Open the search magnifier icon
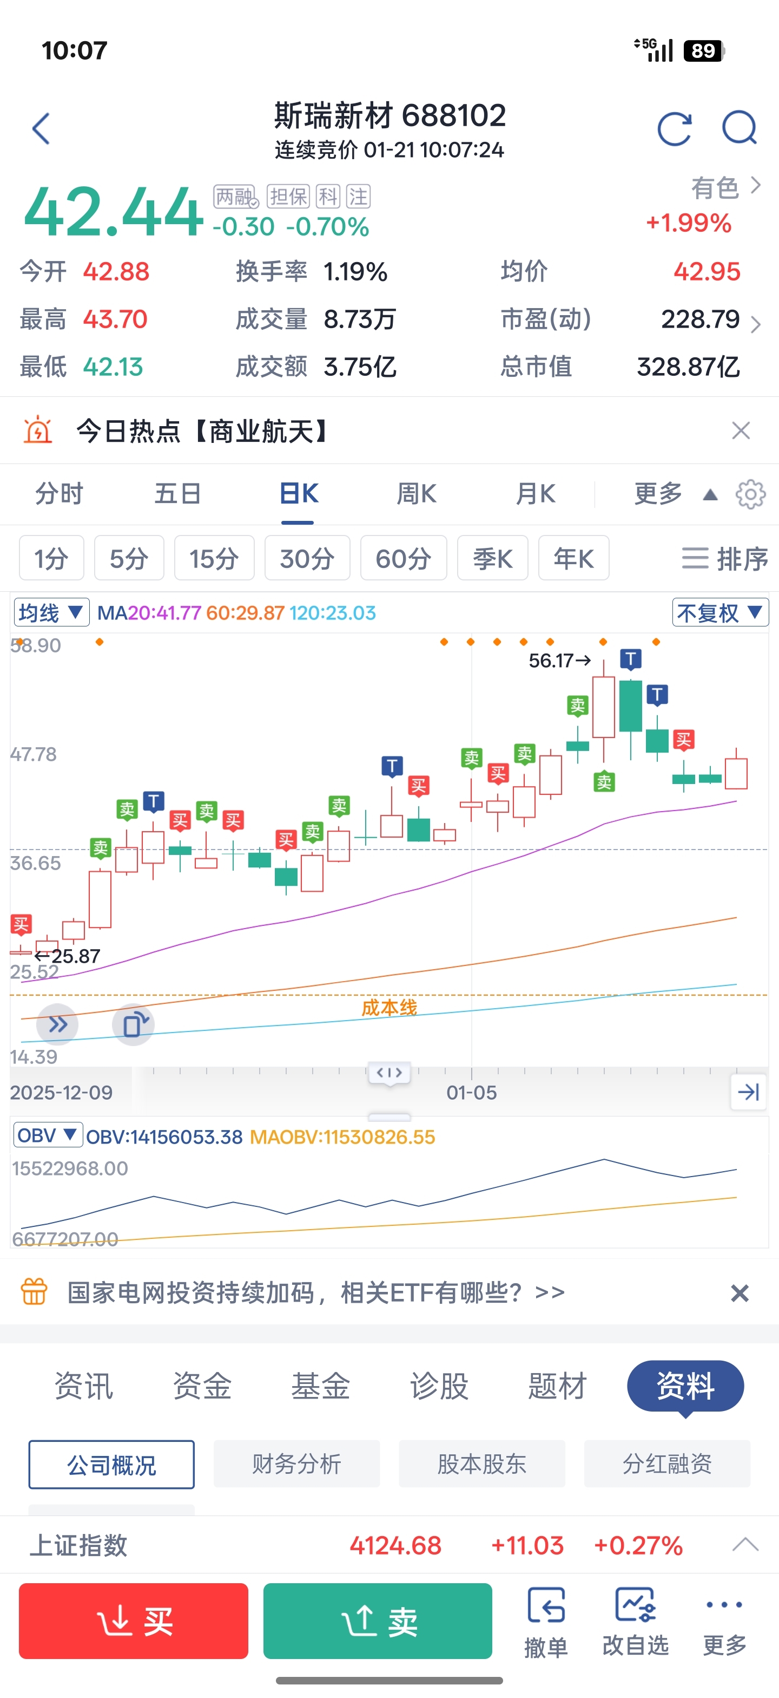Image resolution: width=779 pixels, height=1698 pixels. pyautogui.click(x=739, y=127)
